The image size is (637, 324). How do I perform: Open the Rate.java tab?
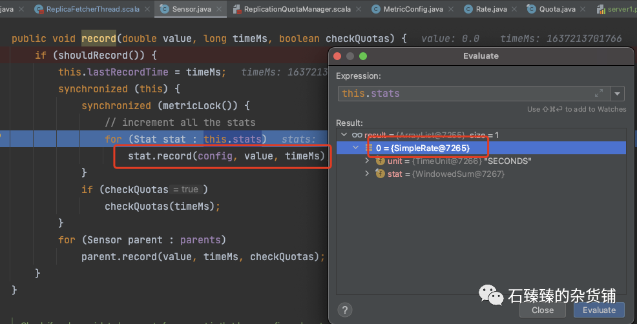[x=491, y=9]
